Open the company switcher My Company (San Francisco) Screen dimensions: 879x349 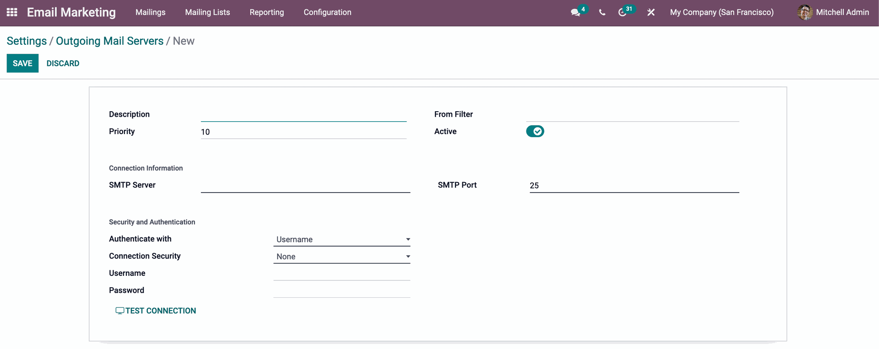pyautogui.click(x=722, y=12)
